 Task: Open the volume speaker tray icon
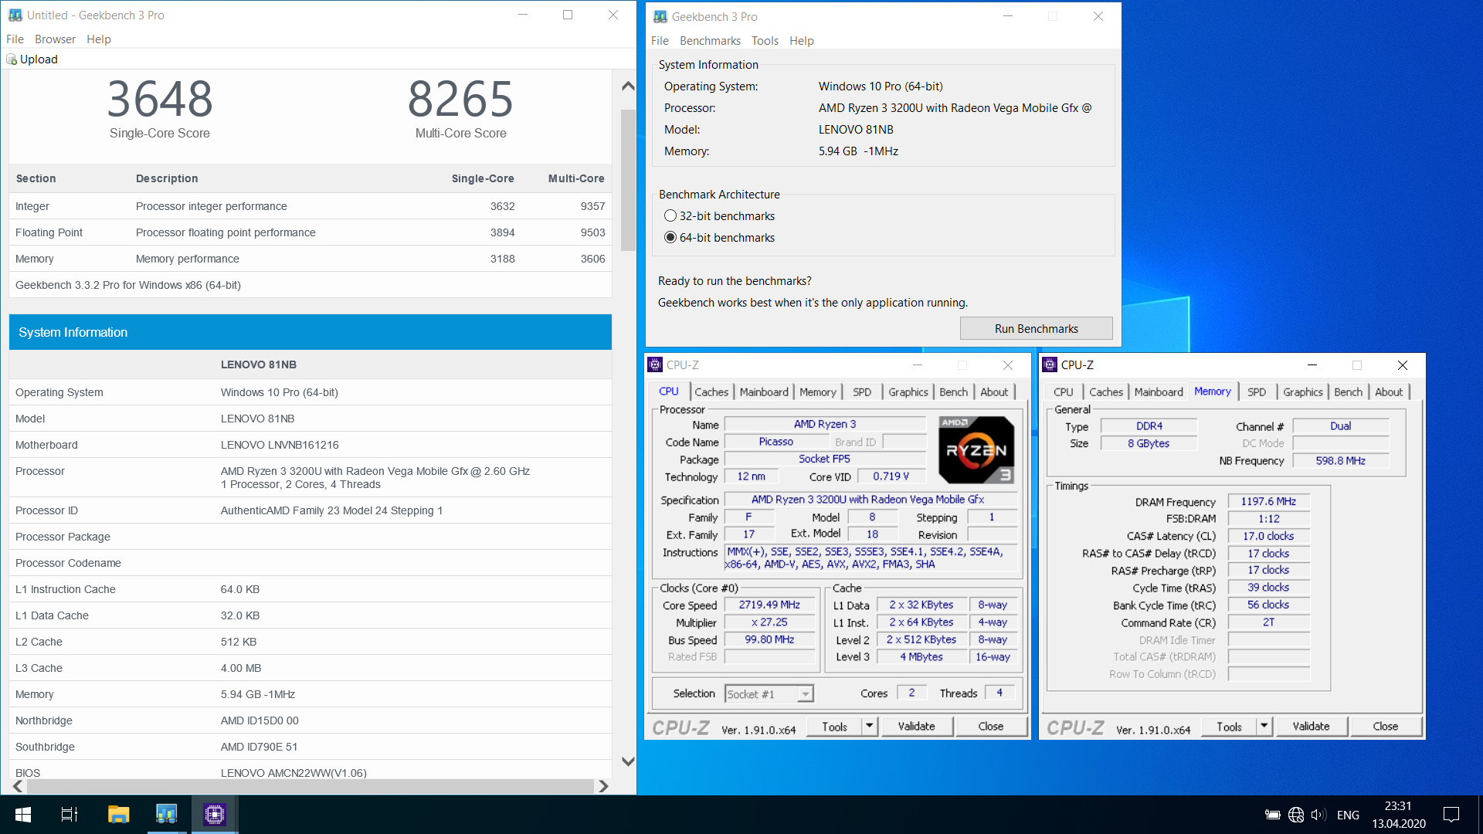point(1318,815)
